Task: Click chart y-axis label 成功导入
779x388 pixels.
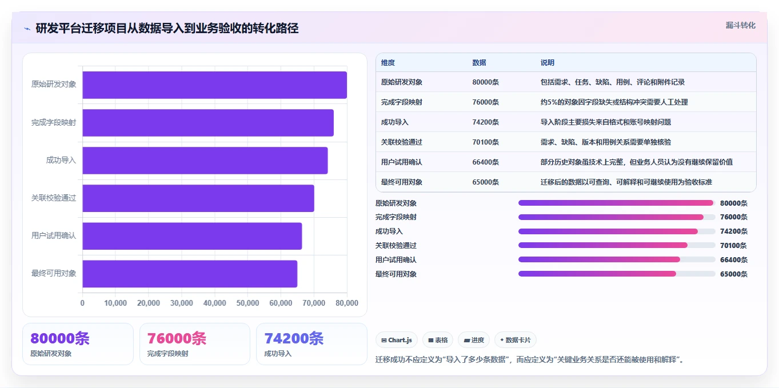Action: 61,160
